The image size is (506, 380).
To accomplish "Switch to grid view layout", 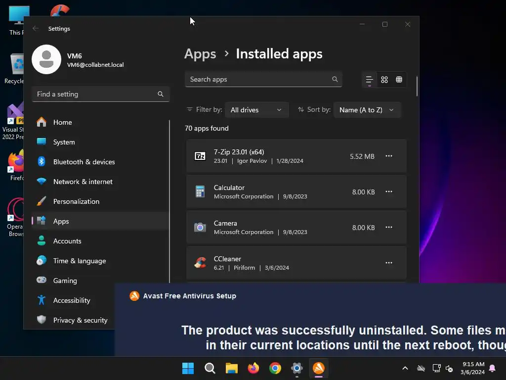I will tap(384, 80).
